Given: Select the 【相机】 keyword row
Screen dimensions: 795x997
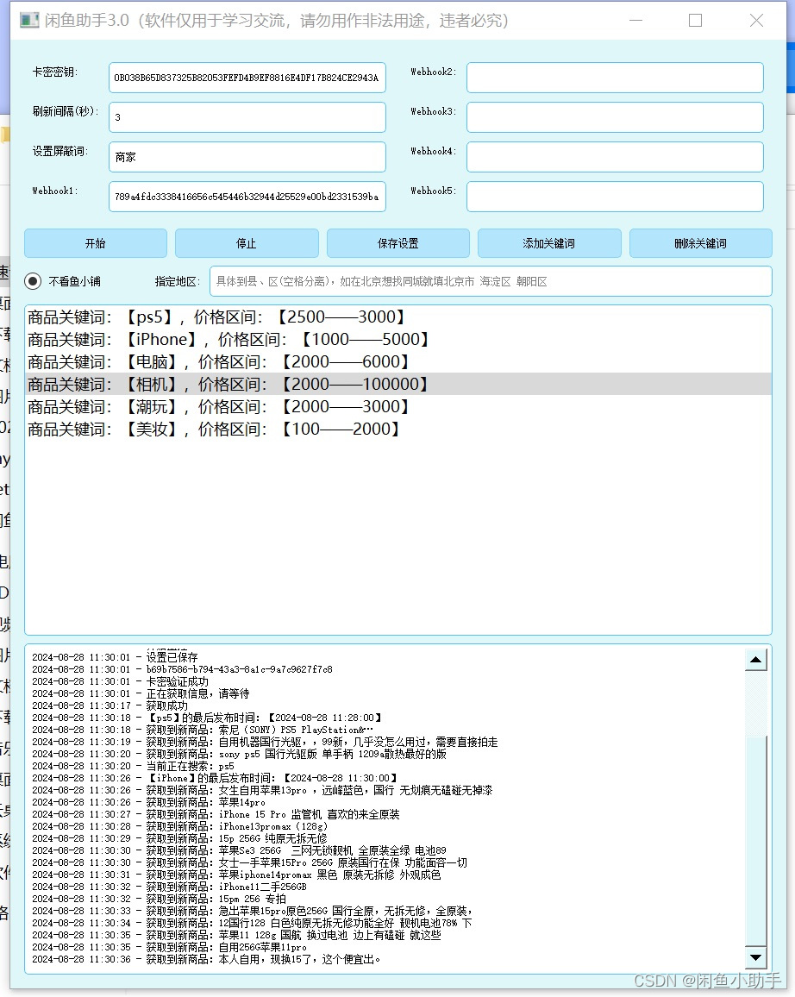Looking at the screenshot, I should click(398, 384).
